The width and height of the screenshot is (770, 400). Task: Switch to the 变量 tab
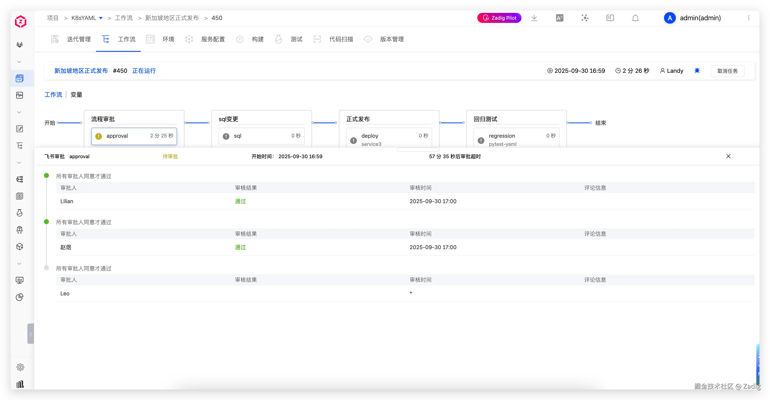tap(76, 95)
